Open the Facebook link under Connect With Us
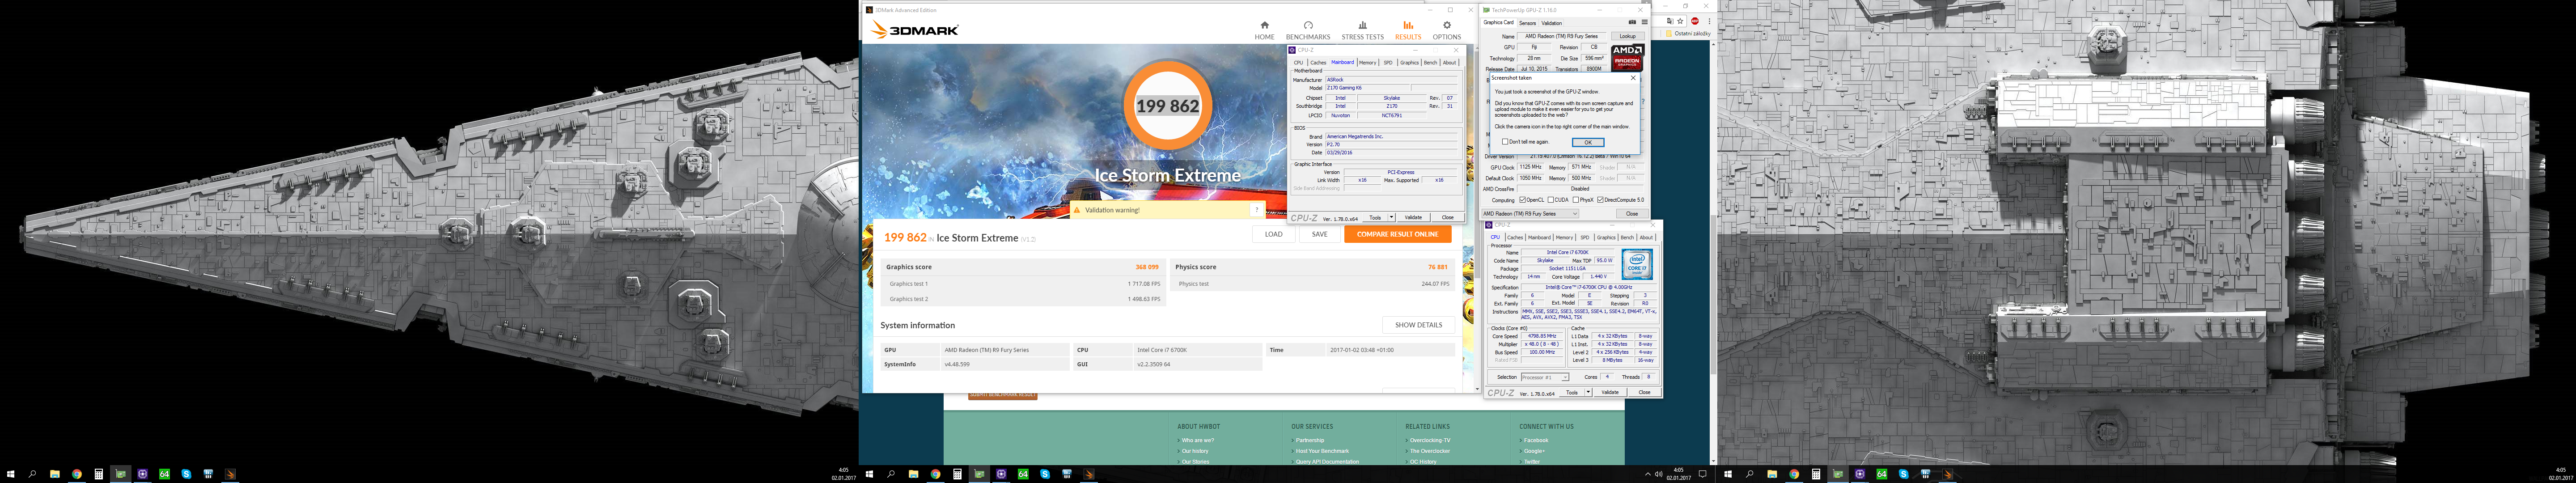Image resolution: width=2576 pixels, height=483 pixels. click(1536, 440)
